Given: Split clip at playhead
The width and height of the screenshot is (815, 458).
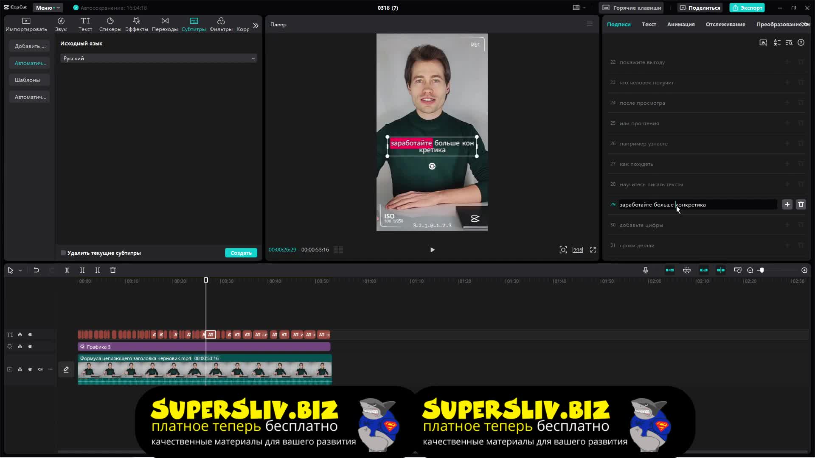Looking at the screenshot, I should pyautogui.click(x=67, y=270).
